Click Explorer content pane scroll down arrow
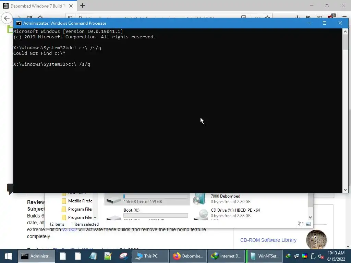Image resolution: width=351 pixels, height=263 pixels. click(310, 217)
